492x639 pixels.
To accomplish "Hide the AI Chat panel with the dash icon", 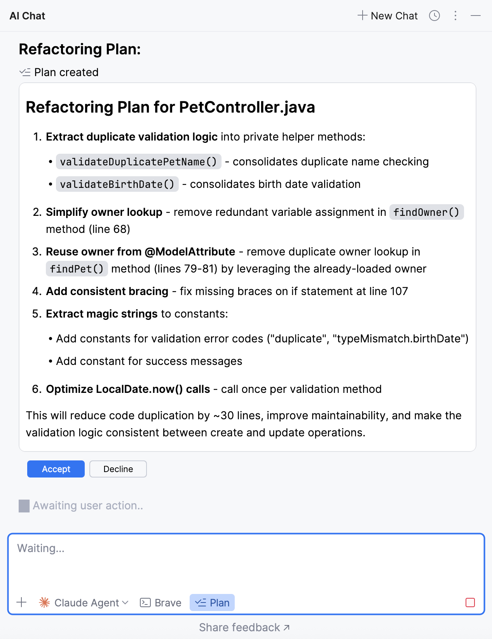I will tap(476, 16).
